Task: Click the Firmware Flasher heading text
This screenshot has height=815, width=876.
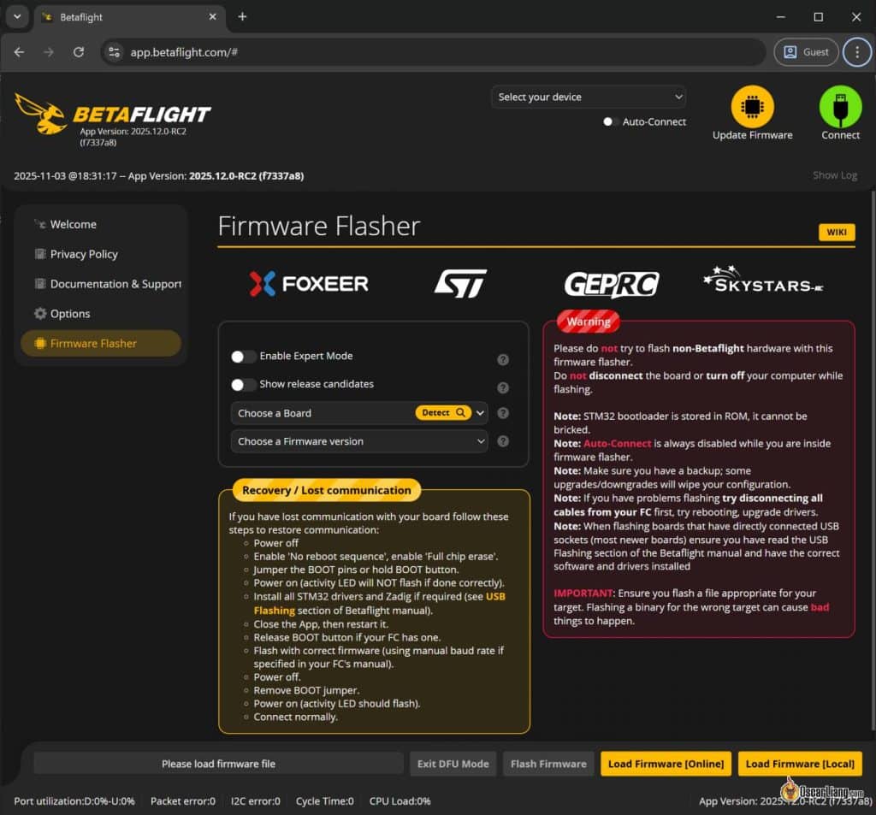Action: (x=319, y=227)
